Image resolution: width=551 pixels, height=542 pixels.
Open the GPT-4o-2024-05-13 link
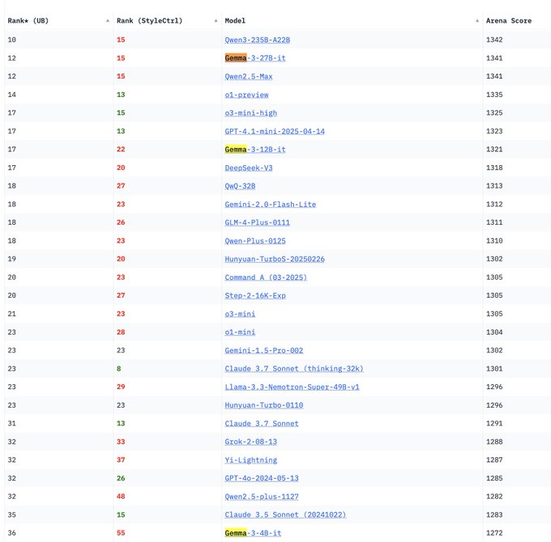[x=262, y=478]
